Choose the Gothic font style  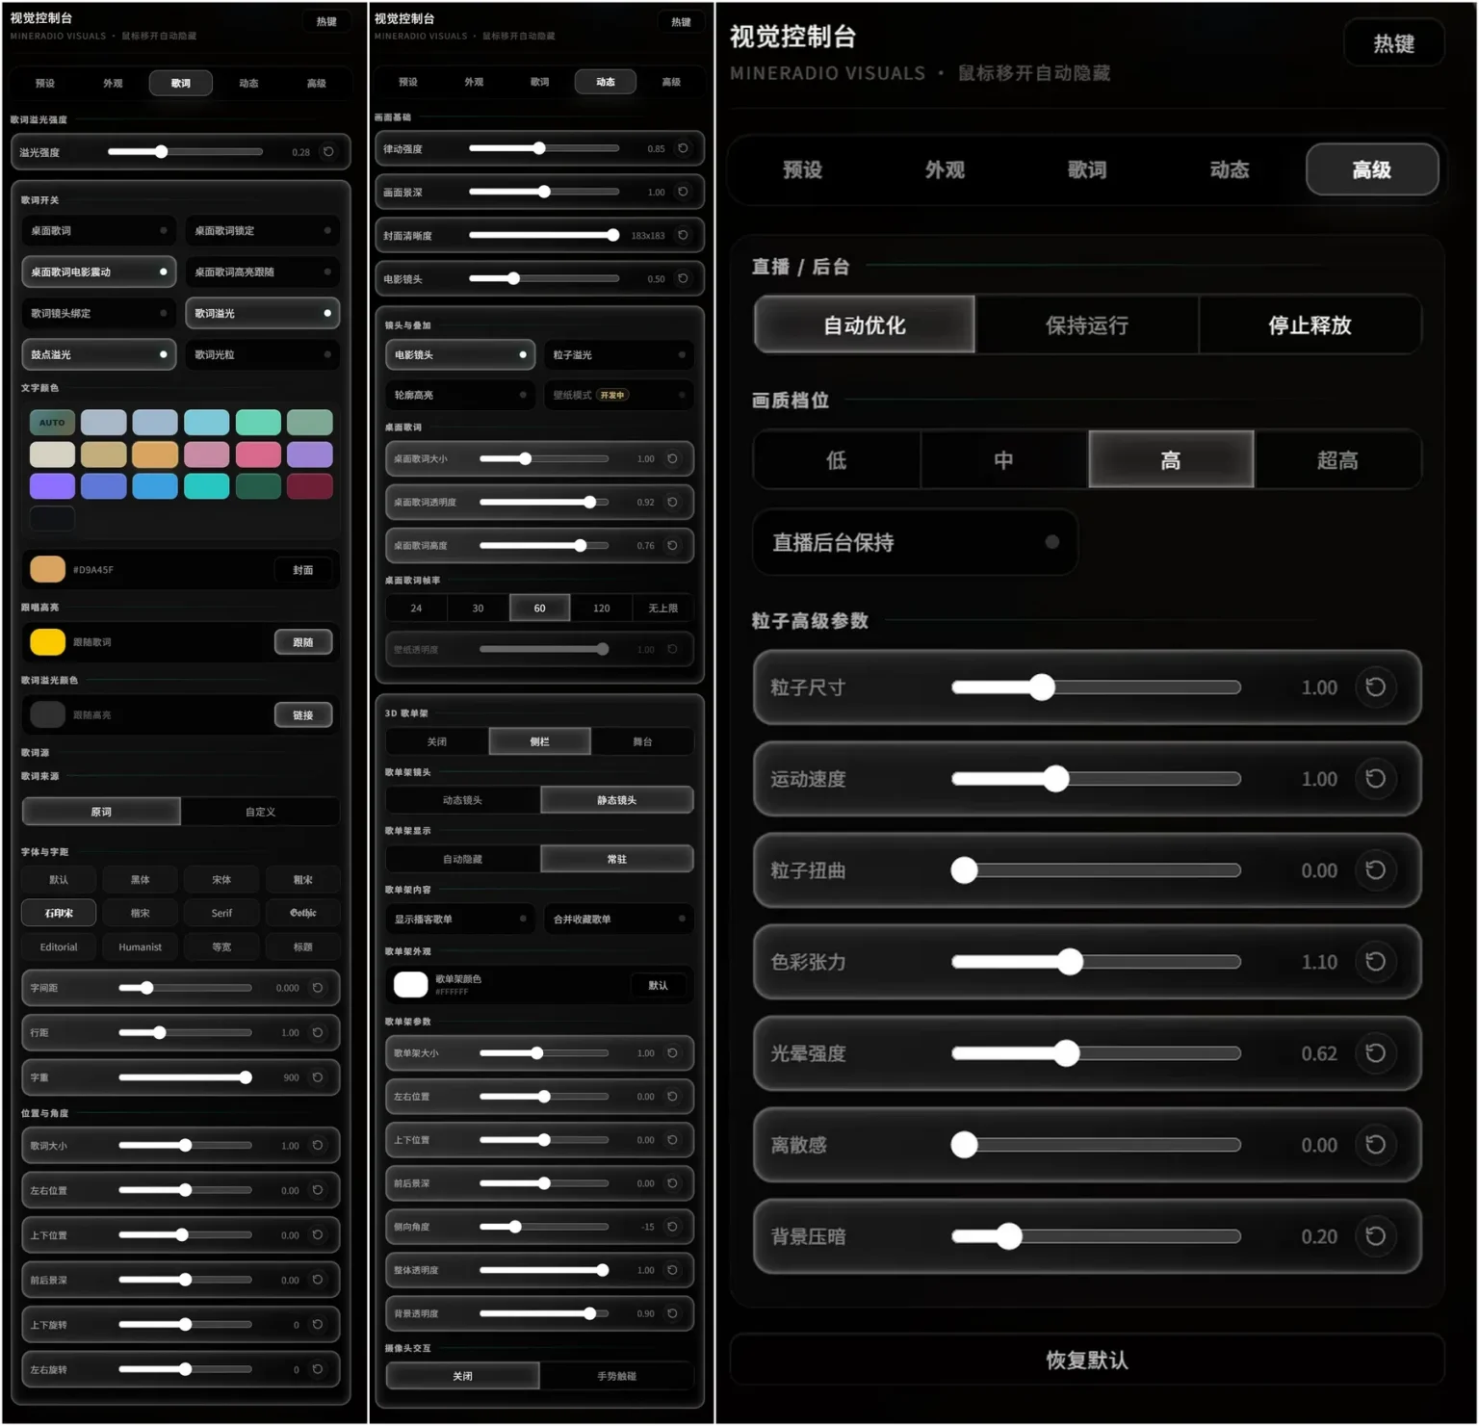(x=303, y=913)
